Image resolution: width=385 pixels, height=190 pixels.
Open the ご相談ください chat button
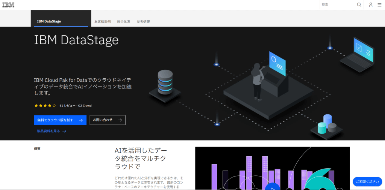[367, 182]
